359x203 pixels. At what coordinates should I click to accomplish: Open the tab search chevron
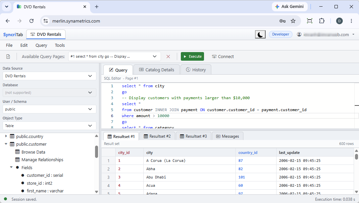7,7
